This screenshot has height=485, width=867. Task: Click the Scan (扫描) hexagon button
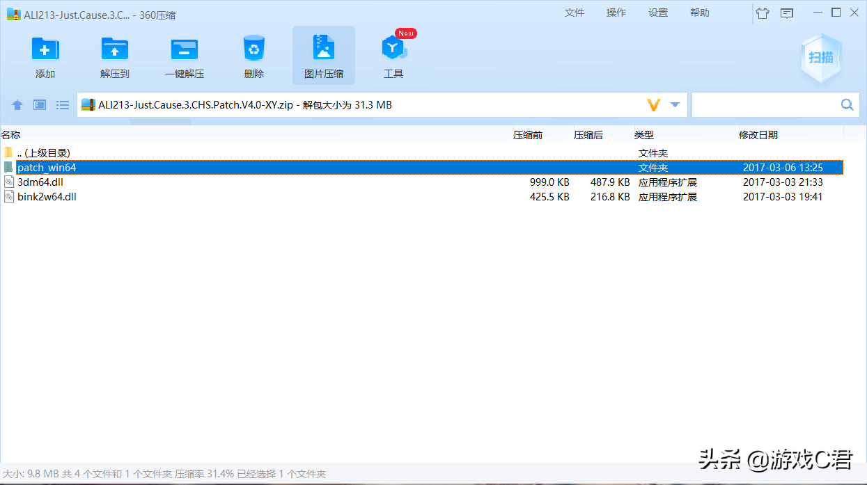tap(821, 58)
